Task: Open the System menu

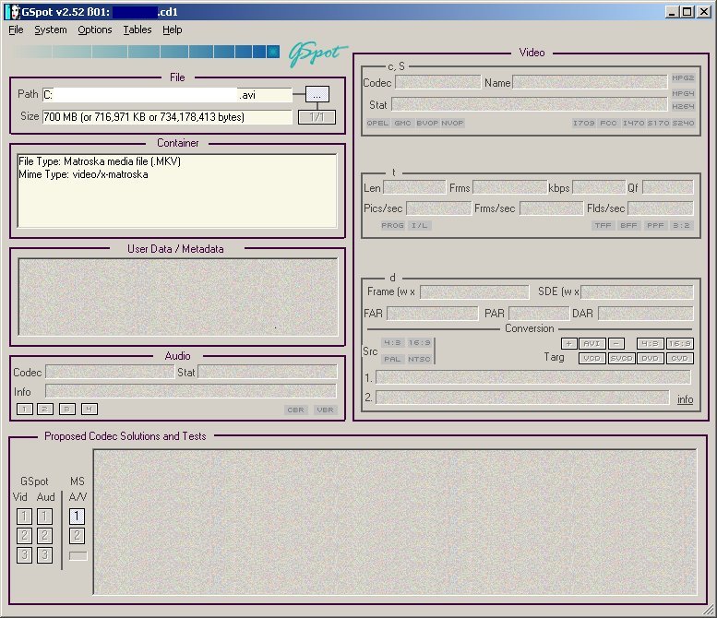Action: click(51, 30)
